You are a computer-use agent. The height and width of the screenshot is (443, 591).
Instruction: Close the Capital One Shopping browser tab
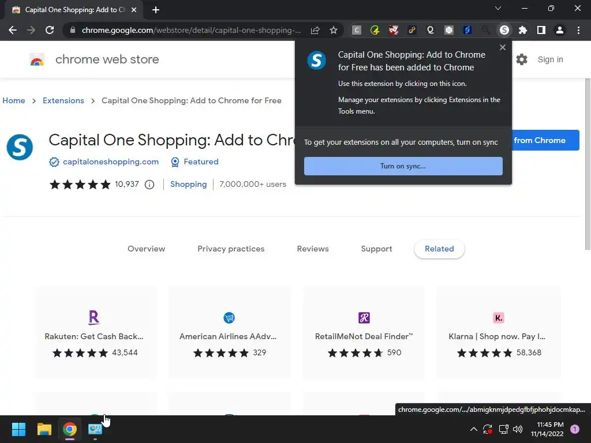click(134, 10)
